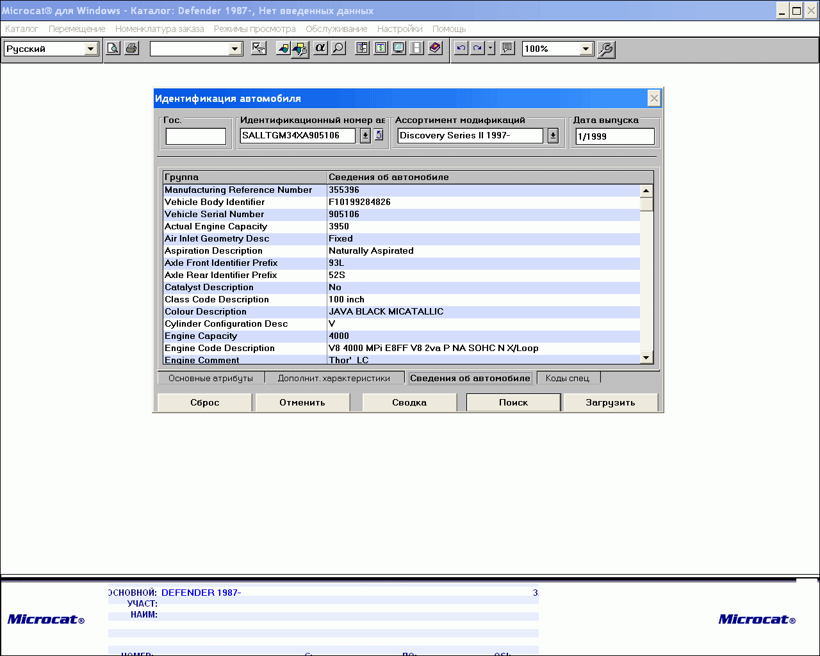Expand the Discovery Series II model dropdown
Screen dimensions: 820x656
click(553, 135)
